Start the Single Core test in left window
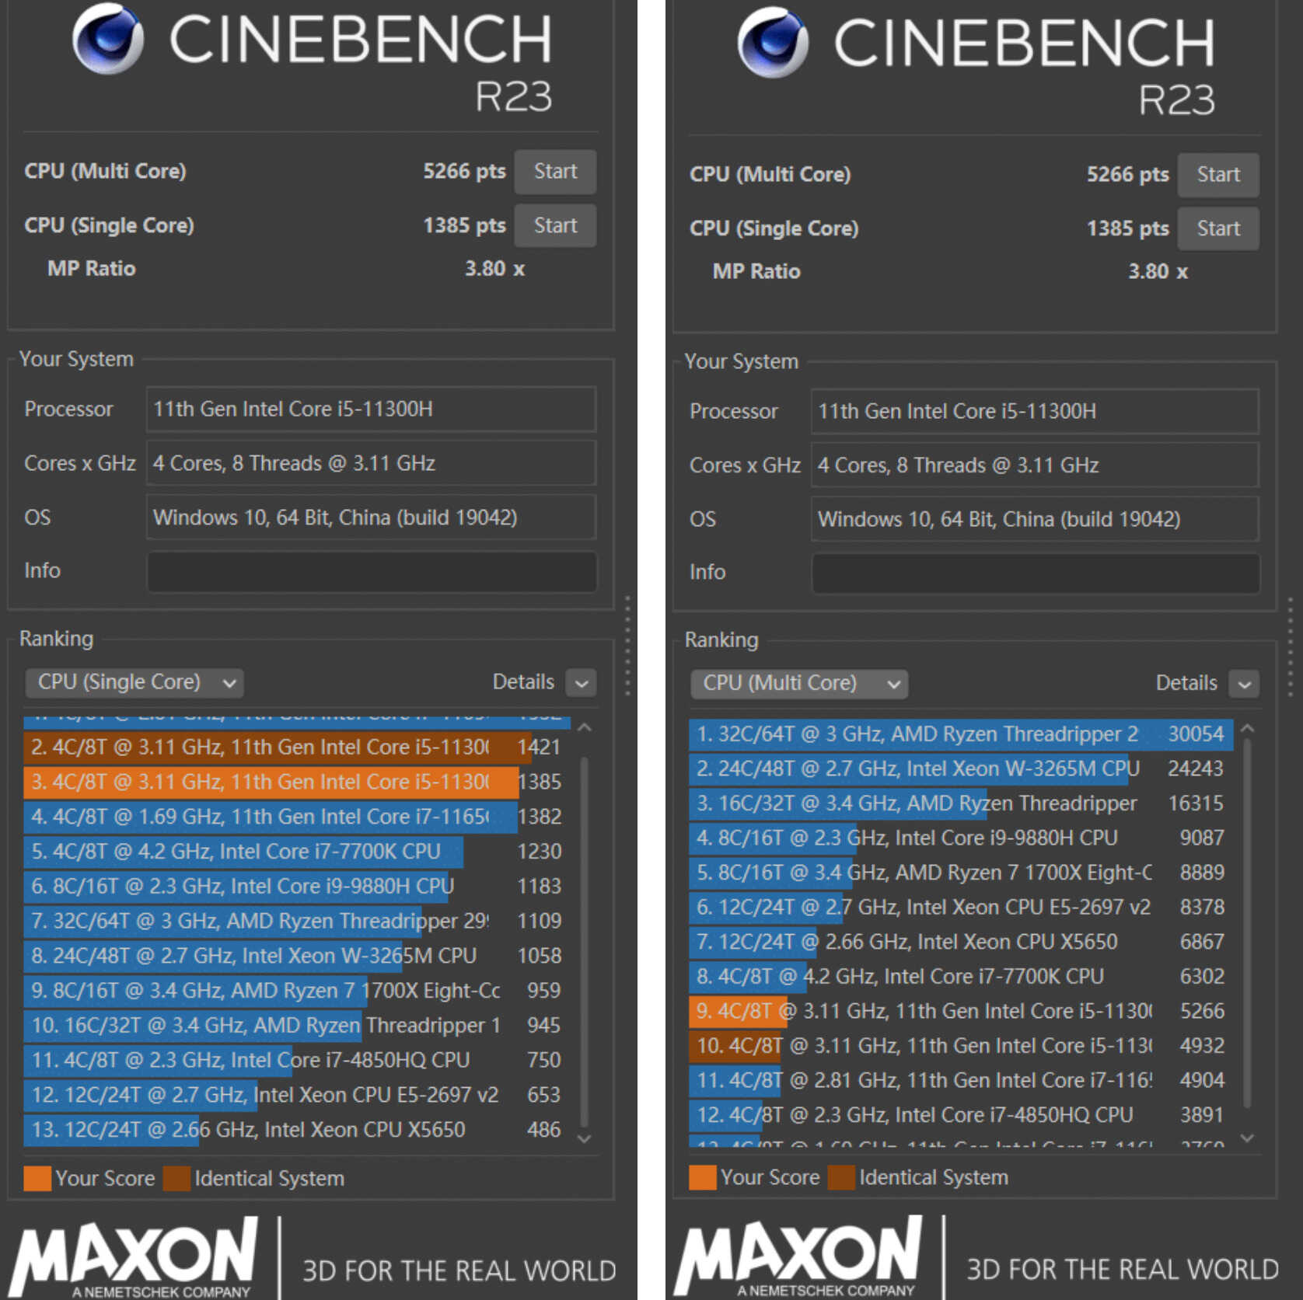The image size is (1303, 1300). point(555,225)
